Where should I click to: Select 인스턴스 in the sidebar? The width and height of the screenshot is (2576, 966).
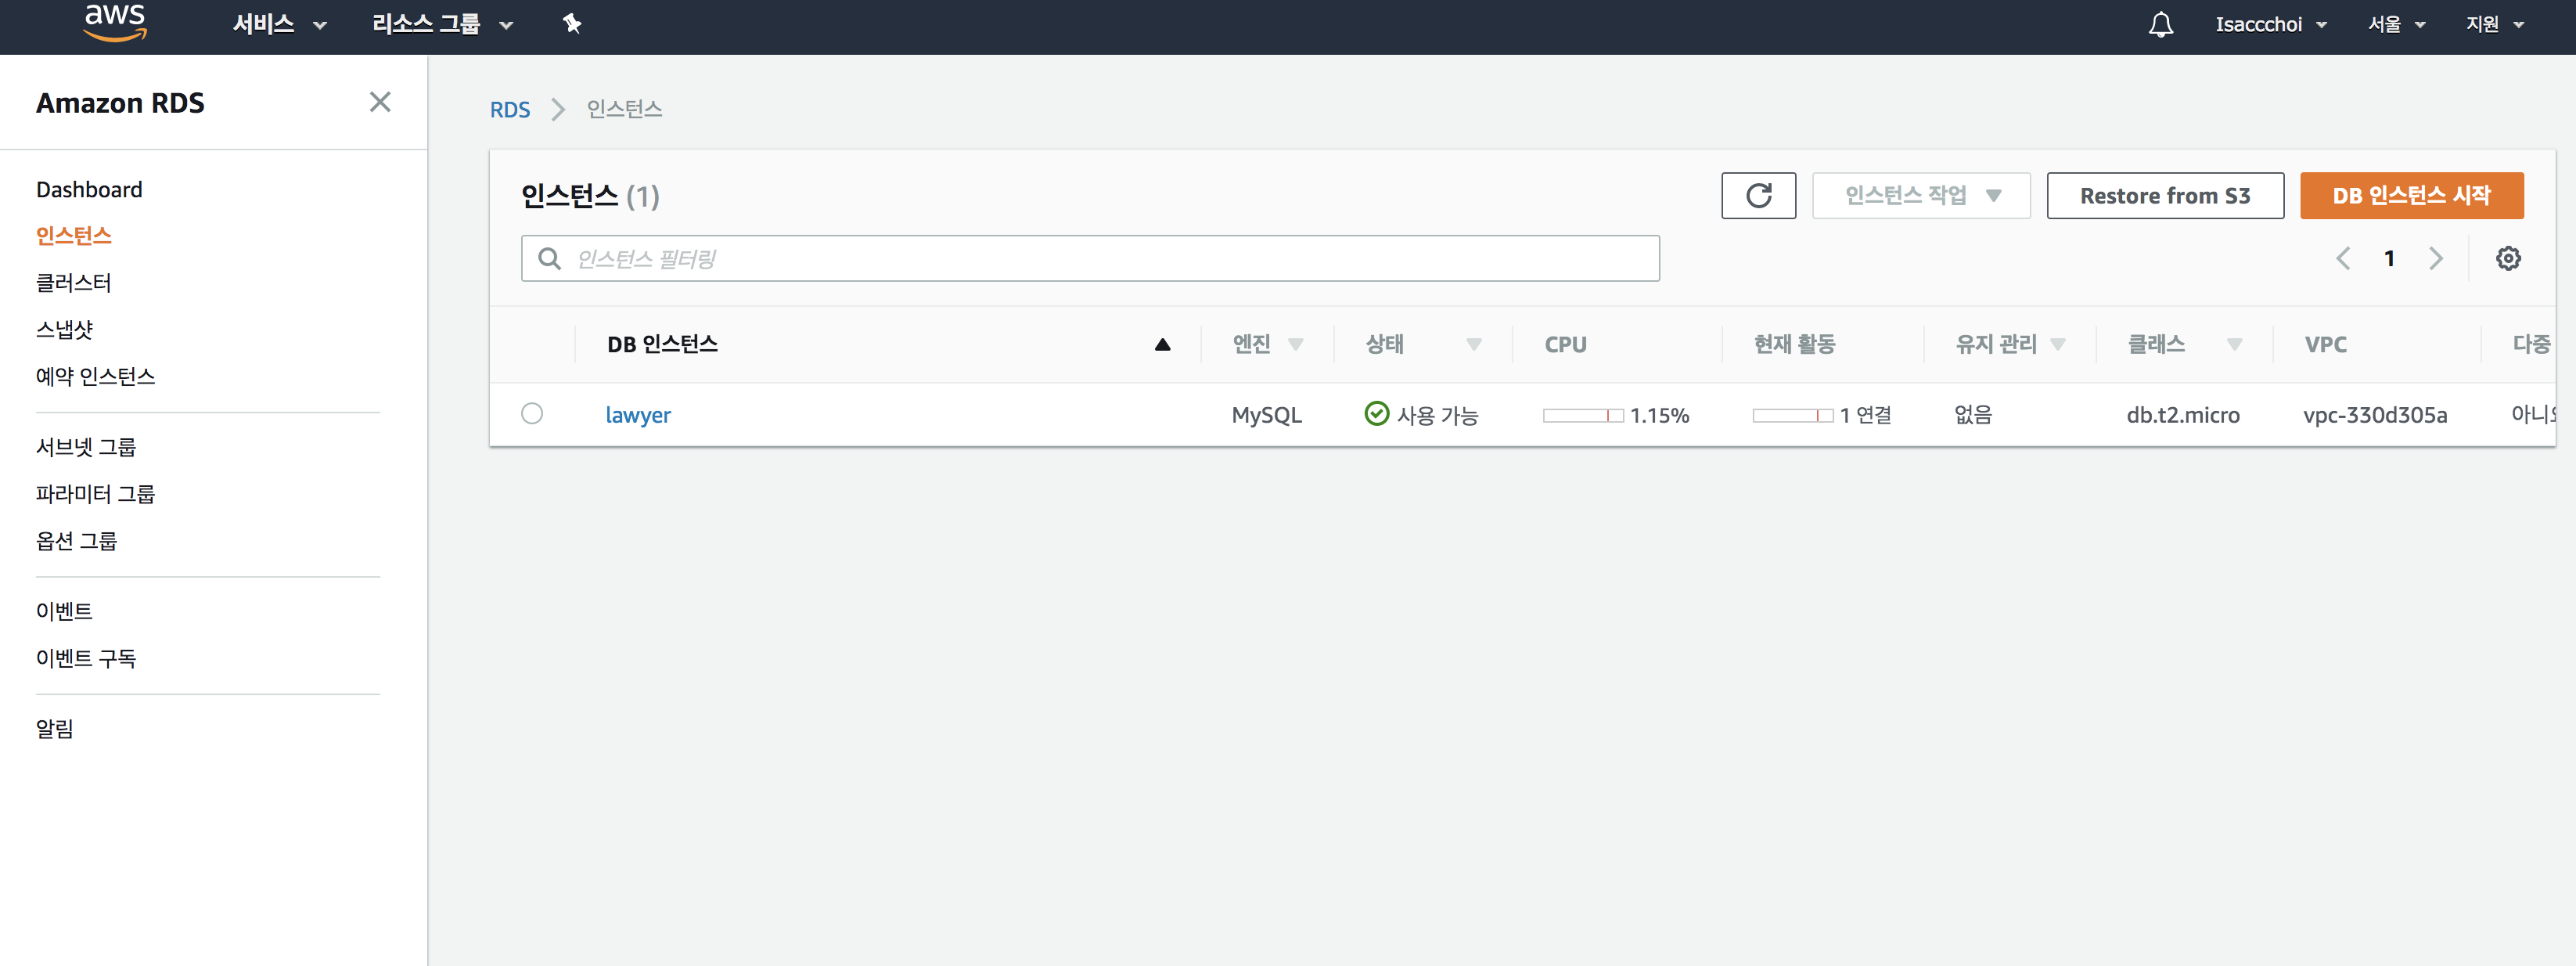coord(74,236)
